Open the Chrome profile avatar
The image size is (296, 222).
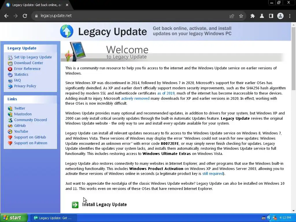[280, 16]
